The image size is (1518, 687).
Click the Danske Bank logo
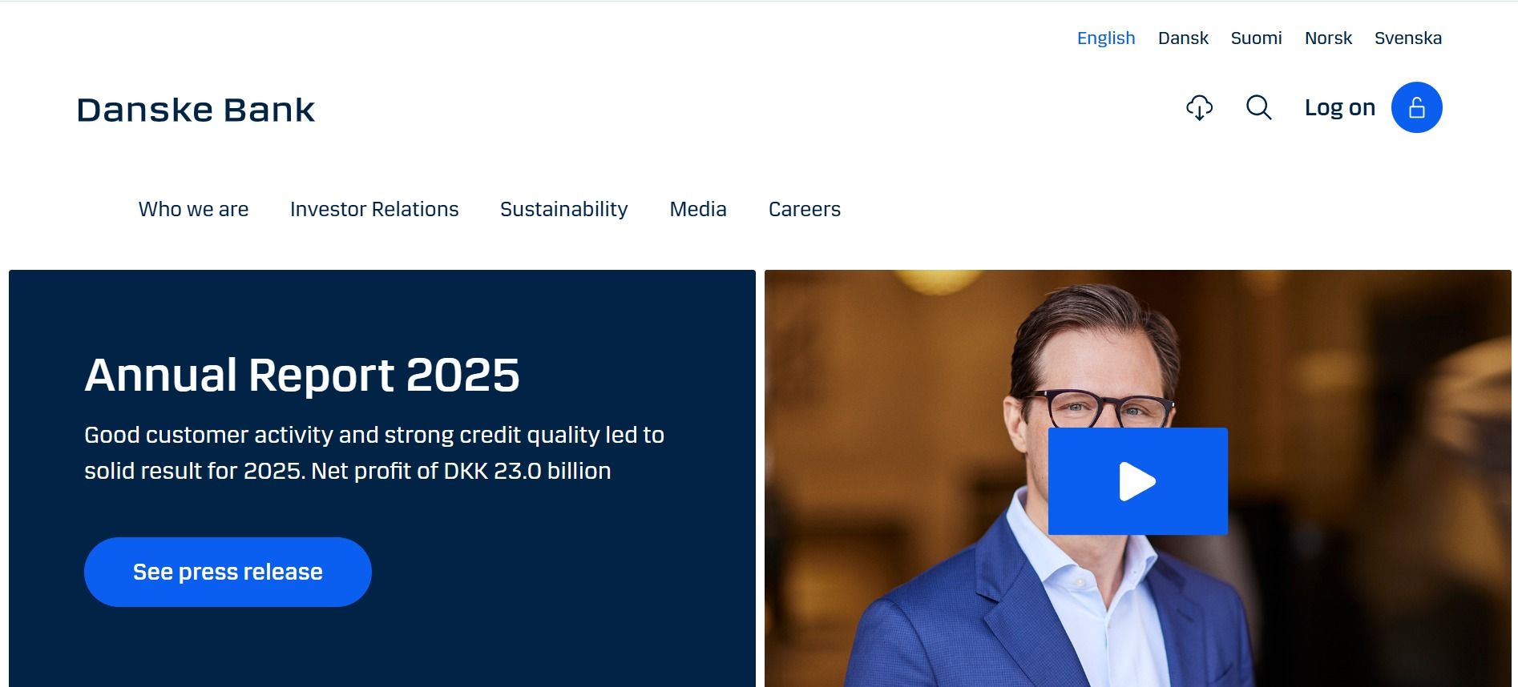pyautogui.click(x=196, y=110)
